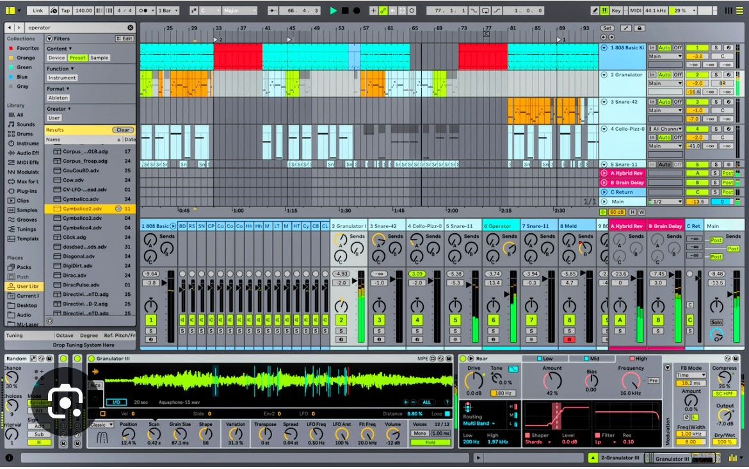This screenshot has width=749, height=469.
Task: Open the MIDI Effects library category
Action: click(x=24, y=163)
